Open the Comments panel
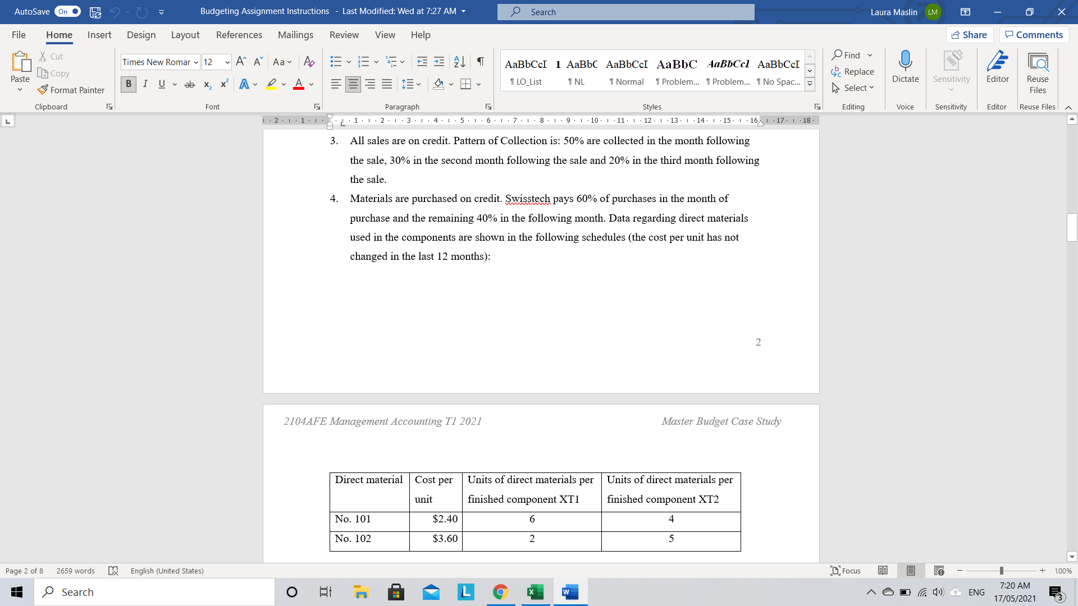Viewport: 1078px width, 606px height. (1034, 34)
